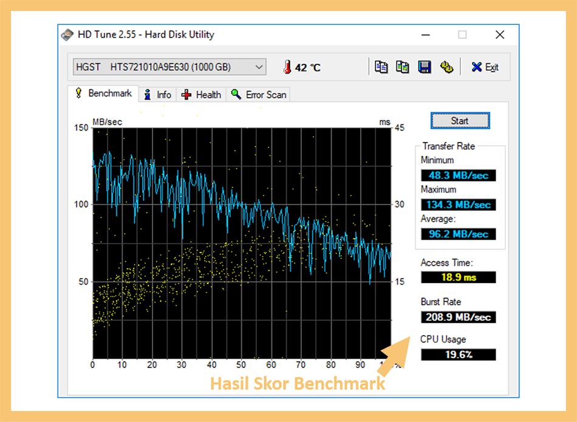
Task: Click the 42 °C temperature reading
Action: 308,67
